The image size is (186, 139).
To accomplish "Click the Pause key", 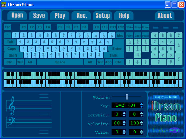I will [146, 35].
